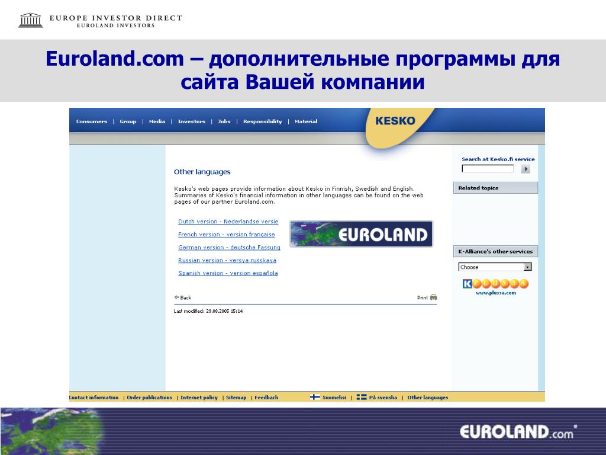Go to the Investors section
The height and width of the screenshot is (455, 606).
pos(191,121)
